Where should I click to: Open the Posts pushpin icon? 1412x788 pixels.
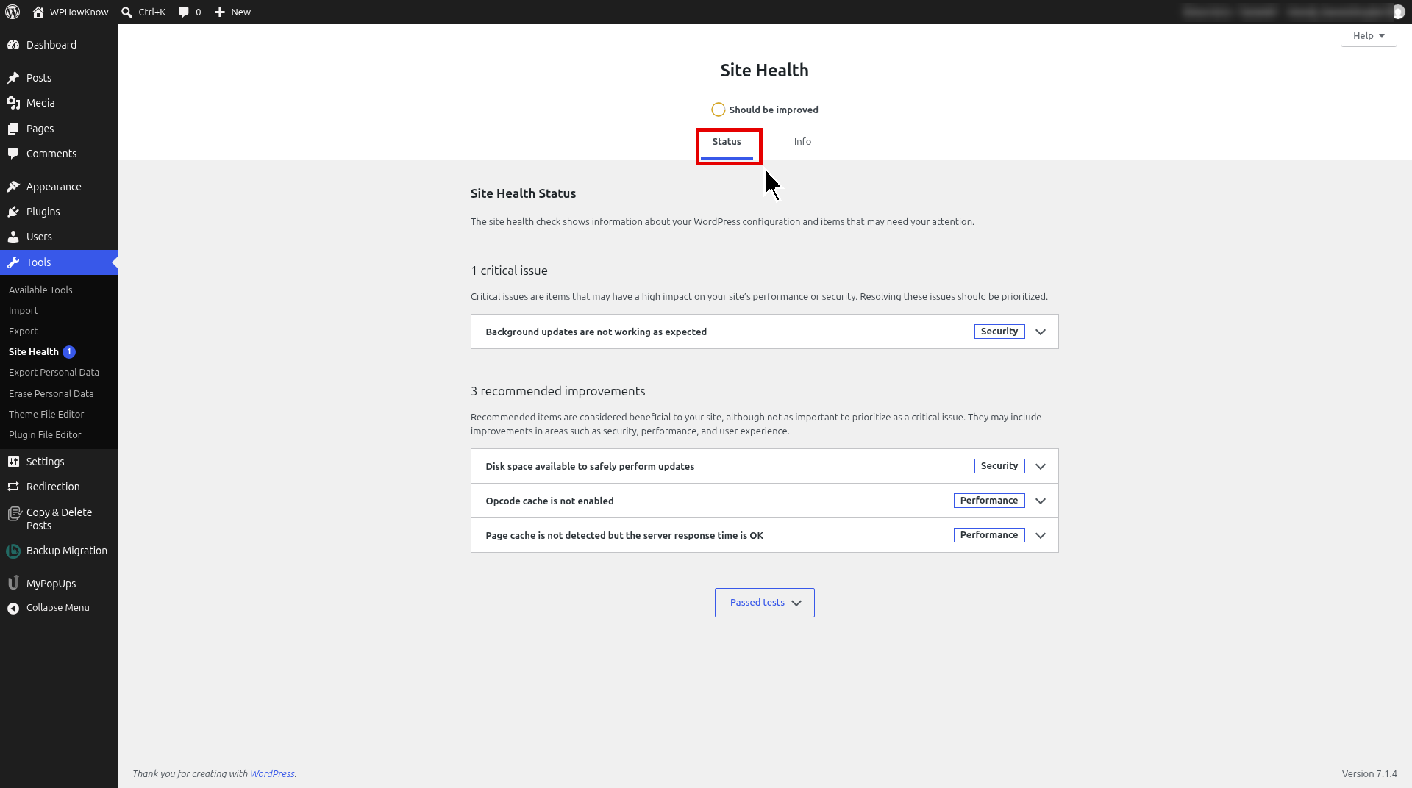pos(13,78)
